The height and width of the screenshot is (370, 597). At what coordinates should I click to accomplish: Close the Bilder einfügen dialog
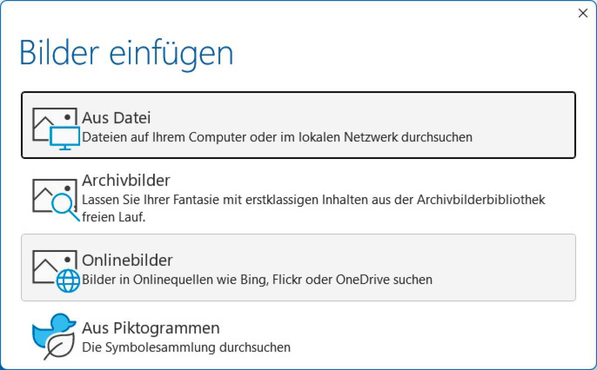coord(583,14)
